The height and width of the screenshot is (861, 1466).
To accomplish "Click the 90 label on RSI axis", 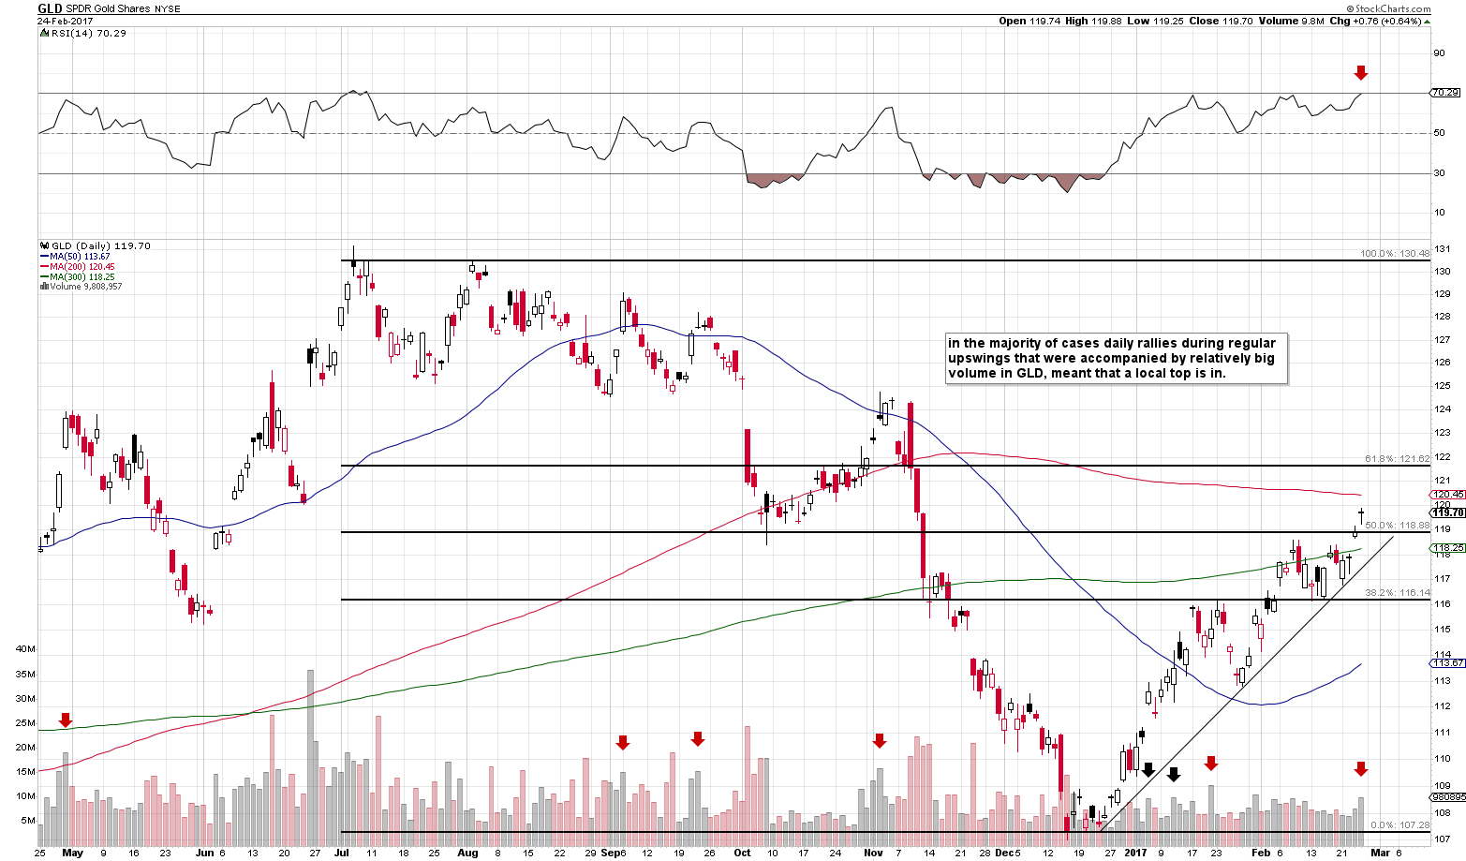I will tap(1440, 52).
